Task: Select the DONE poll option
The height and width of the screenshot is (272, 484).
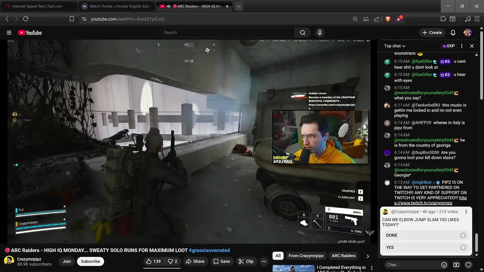Action: pyautogui.click(x=426, y=235)
